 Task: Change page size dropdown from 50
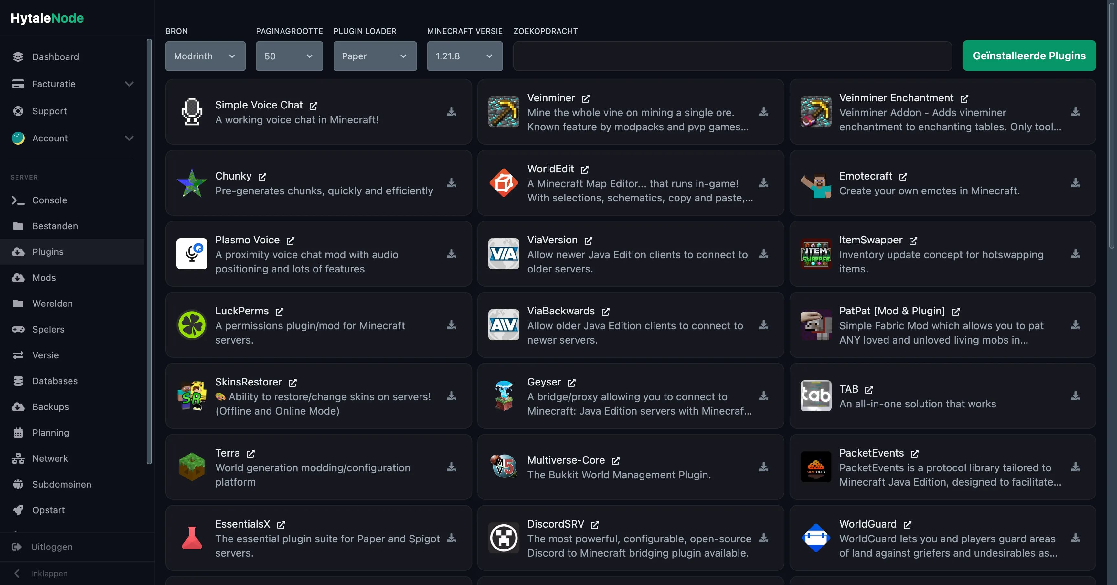[x=289, y=56]
